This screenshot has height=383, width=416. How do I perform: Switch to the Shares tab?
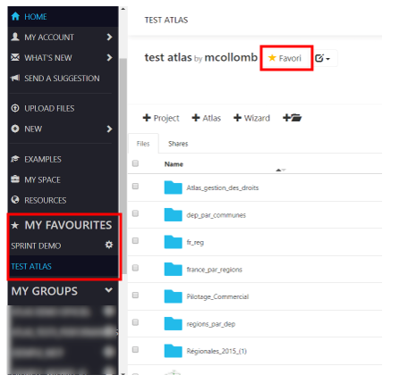[x=178, y=144]
